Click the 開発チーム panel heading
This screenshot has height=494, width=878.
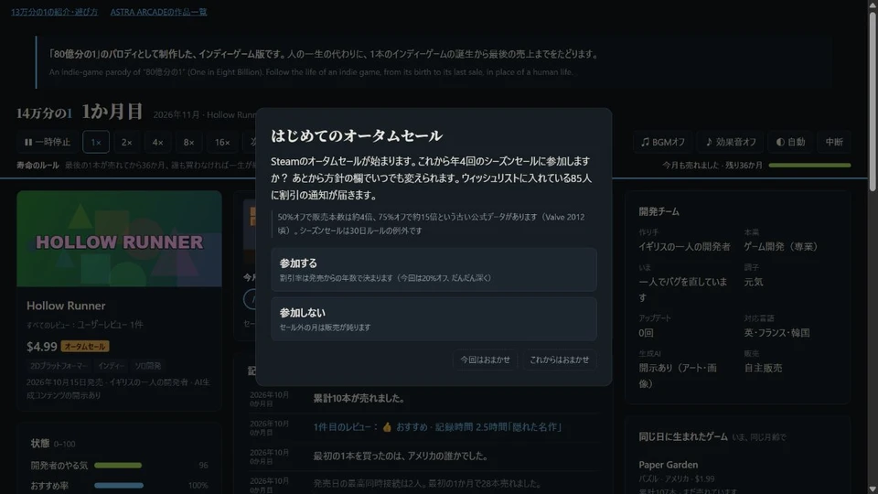click(x=659, y=211)
